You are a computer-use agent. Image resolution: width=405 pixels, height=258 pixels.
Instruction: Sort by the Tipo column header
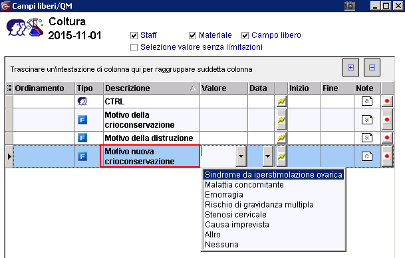tap(89, 88)
